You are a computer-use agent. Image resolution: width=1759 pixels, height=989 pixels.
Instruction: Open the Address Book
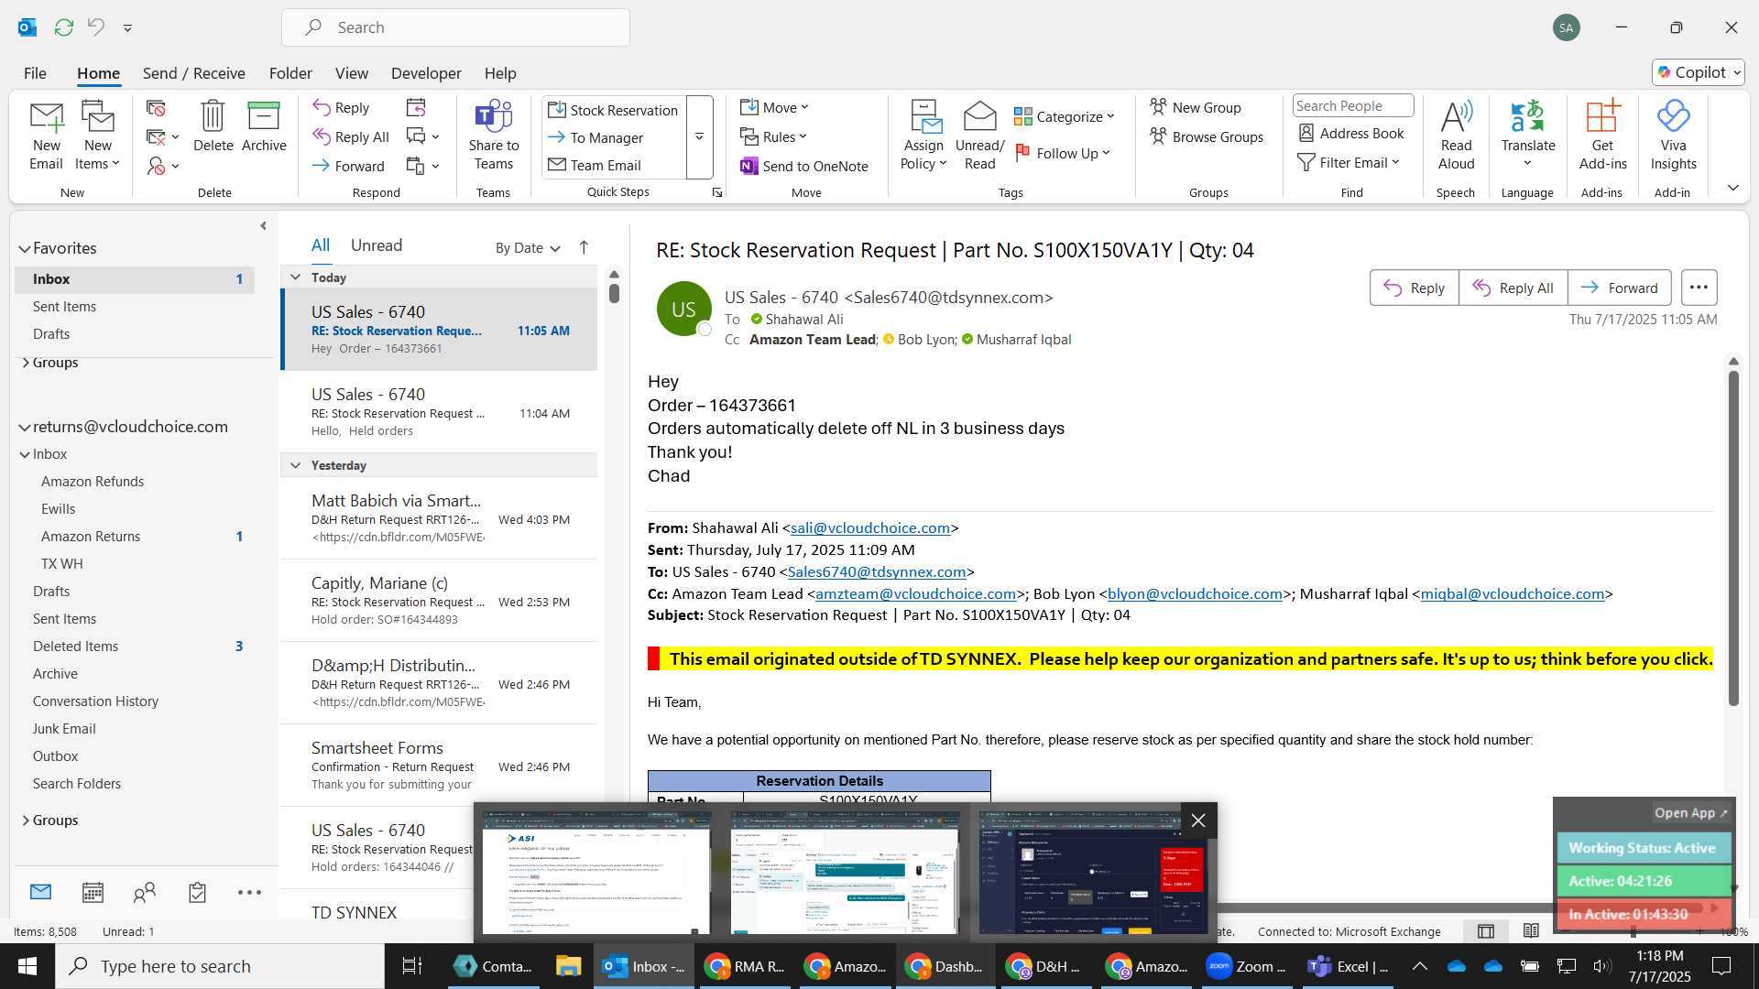coord(1351,133)
